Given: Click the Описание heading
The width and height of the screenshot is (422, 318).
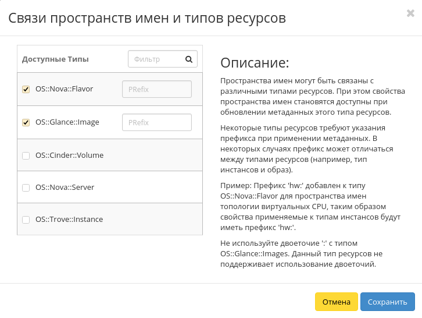Looking at the screenshot, I should click(x=255, y=63).
